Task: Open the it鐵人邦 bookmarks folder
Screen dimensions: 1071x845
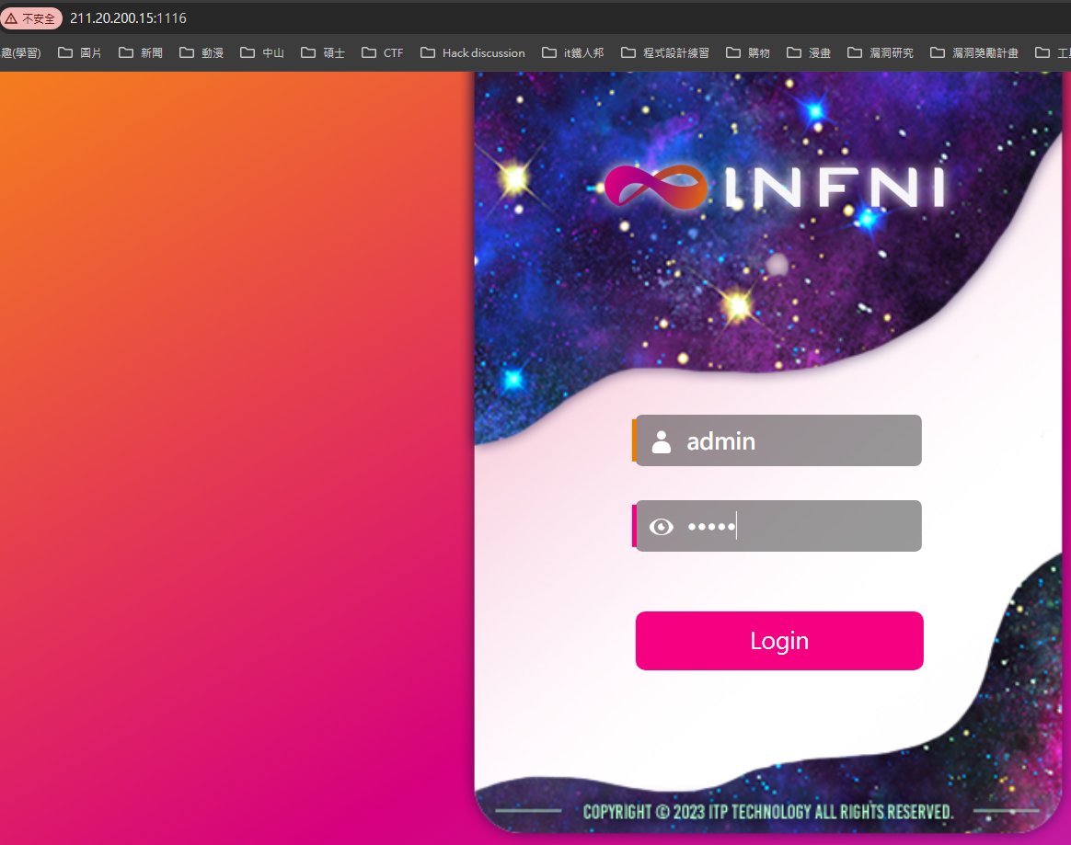Action: pyautogui.click(x=573, y=52)
